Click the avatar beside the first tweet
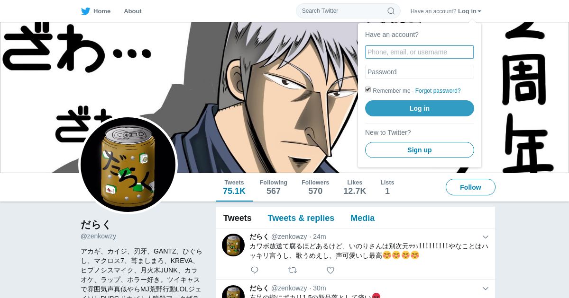Screen dimensions: 569x298 (x=233, y=245)
